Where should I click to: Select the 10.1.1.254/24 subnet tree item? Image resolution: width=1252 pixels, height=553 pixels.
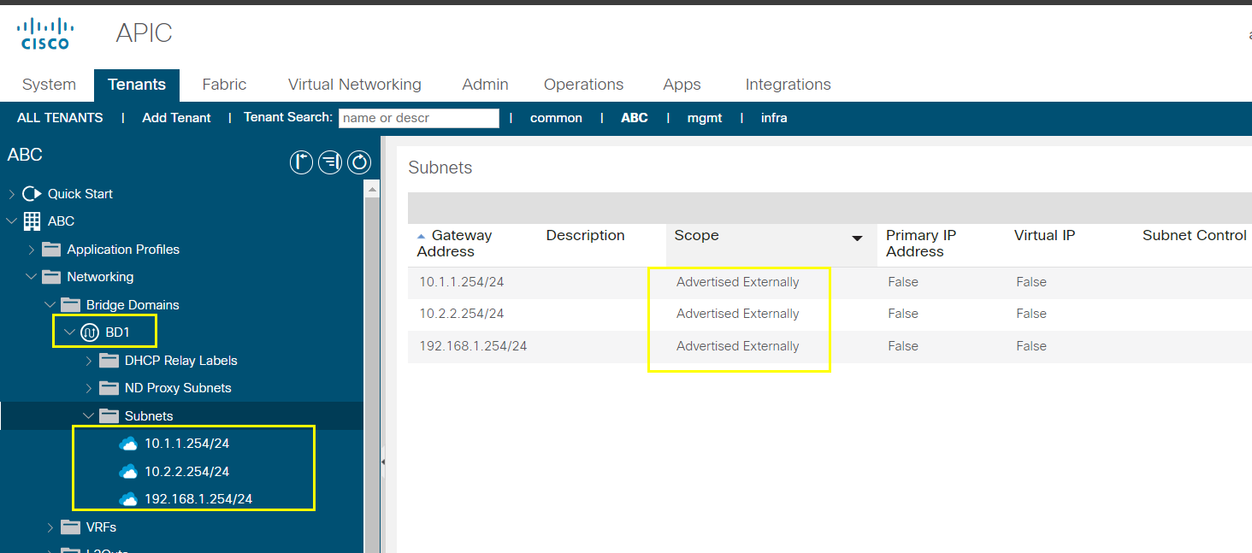coord(186,444)
